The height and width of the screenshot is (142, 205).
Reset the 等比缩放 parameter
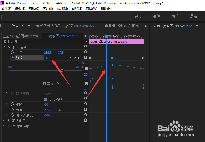pyautogui.click(x=85, y=98)
